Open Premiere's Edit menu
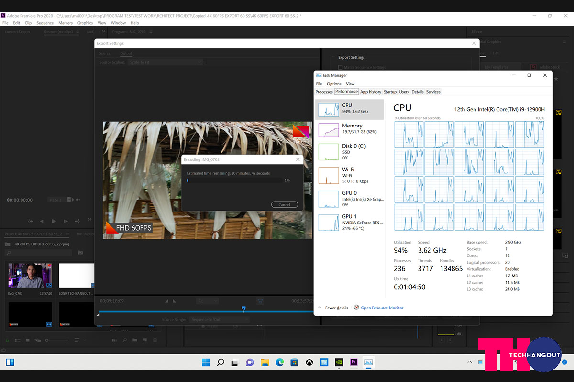 [x=17, y=23]
